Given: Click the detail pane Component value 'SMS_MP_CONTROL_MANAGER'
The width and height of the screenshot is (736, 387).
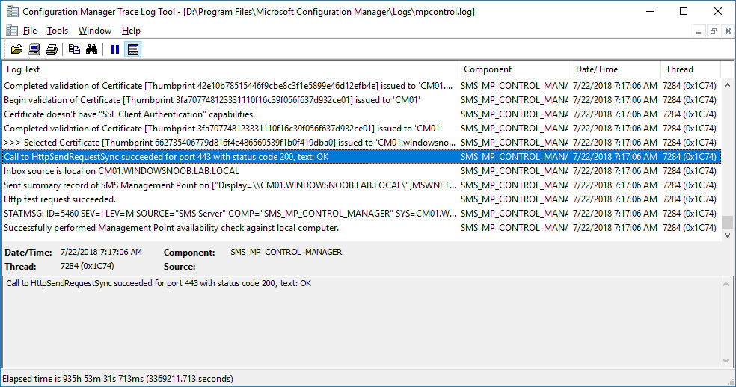Looking at the screenshot, I should (x=286, y=252).
